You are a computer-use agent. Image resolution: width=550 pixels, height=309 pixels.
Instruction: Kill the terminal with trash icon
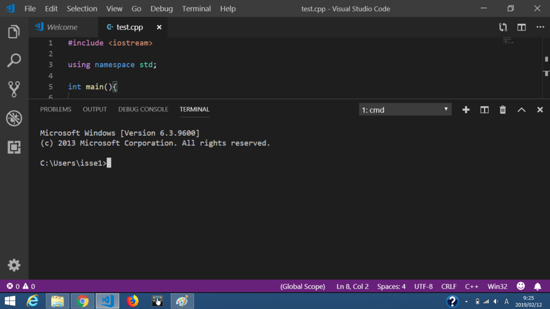(503, 109)
